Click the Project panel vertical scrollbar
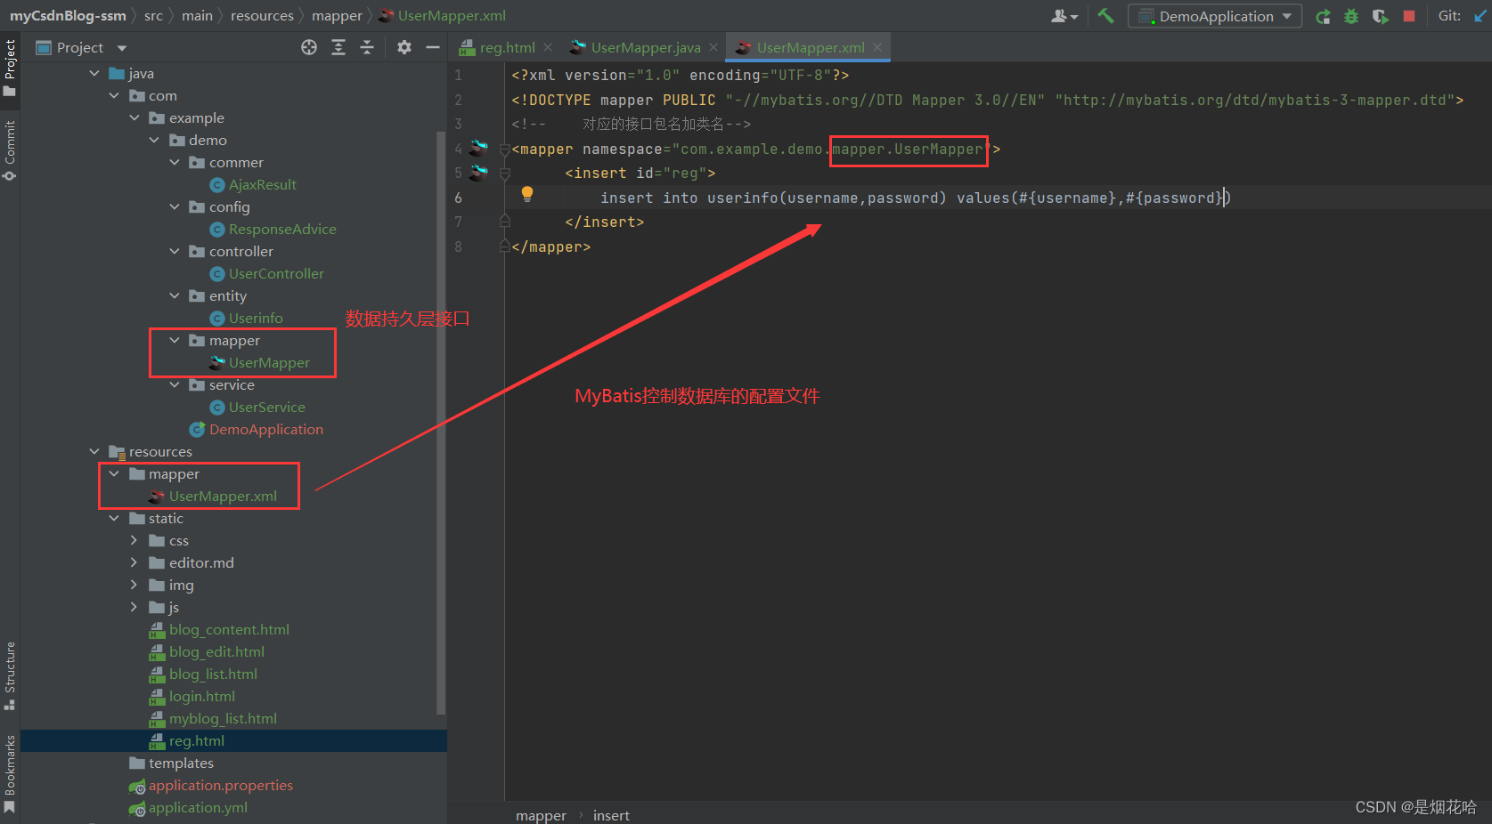Viewport: 1492px width, 824px height. [x=440, y=423]
